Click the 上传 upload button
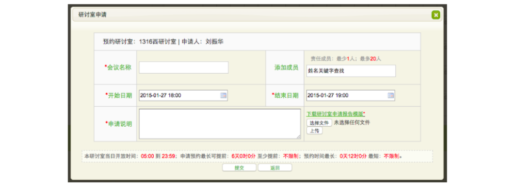Screen dimensions: 516x188 [315, 130]
